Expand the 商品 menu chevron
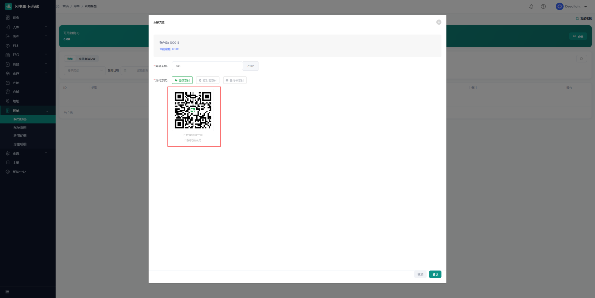The image size is (595, 298). click(46, 64)
